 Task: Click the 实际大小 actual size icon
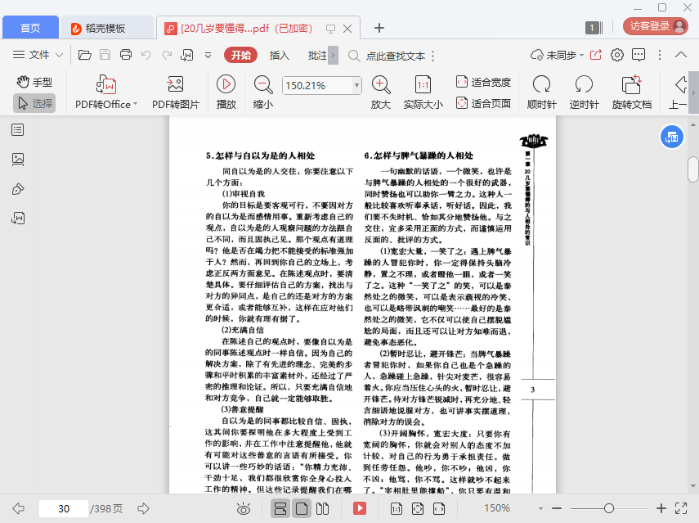[x=423, y=84]
